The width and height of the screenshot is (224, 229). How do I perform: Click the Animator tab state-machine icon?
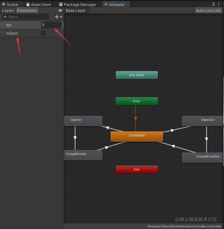click(106, 4)
